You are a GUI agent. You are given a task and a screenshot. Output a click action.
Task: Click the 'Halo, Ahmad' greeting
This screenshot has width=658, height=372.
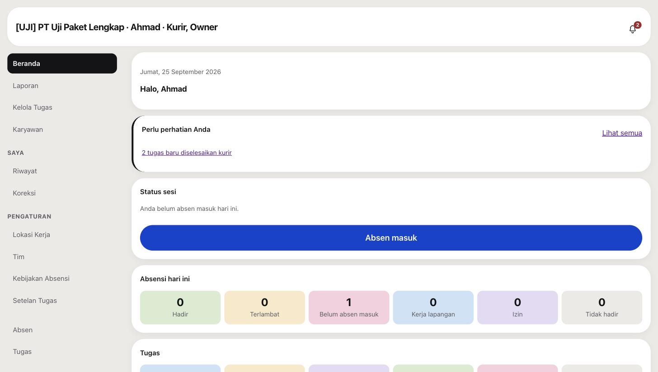tap(164, 89)
